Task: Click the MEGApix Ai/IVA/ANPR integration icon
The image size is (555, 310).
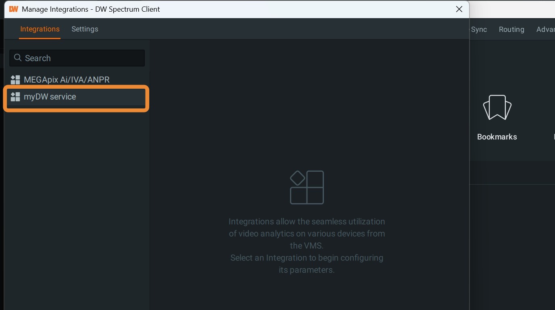Action: pyautogui.click(x=15, y=80)
